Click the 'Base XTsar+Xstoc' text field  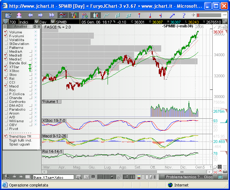pyautogui.click(x=53, y=177)
